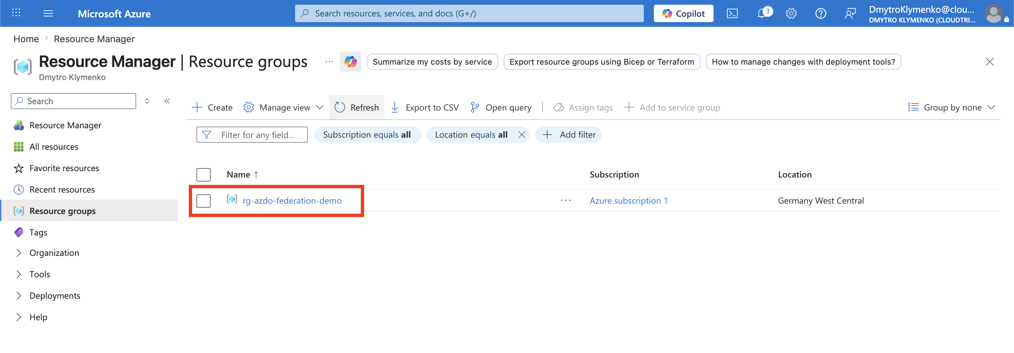
Task: Select Favorite resources in sidebar
Action: (64, 168)
